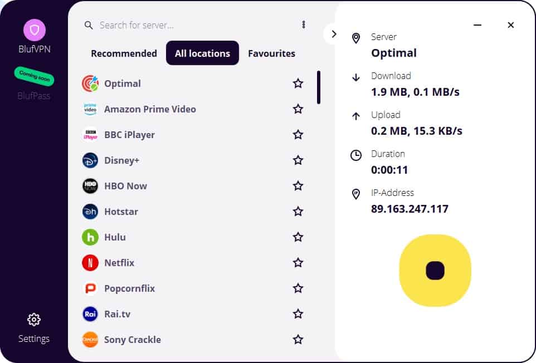The image size is (536, 363).
Task: Star the Hotstar server
Action: pos(298,211)
